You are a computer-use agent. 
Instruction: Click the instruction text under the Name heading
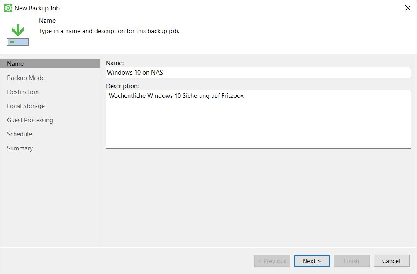(x=109, y=31)
